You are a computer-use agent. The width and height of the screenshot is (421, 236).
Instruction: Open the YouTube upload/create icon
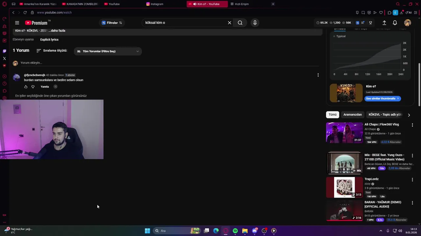[384, 23]
